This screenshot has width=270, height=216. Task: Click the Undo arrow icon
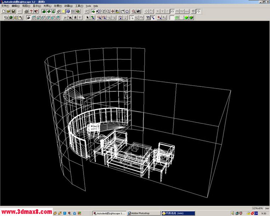(20, 11)
